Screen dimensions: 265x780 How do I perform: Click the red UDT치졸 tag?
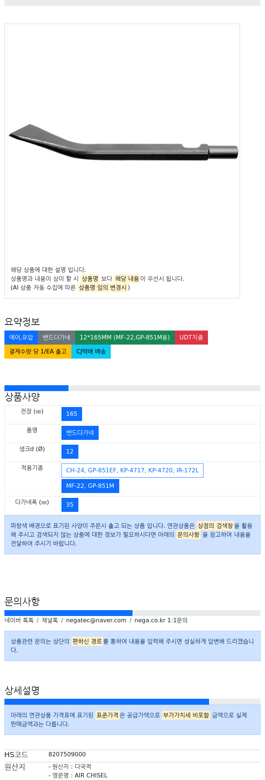pos(191,338)
